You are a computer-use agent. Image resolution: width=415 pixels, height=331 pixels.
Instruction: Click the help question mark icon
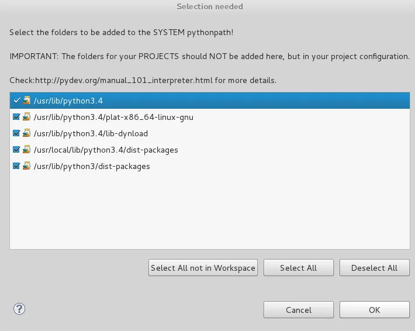19,309
